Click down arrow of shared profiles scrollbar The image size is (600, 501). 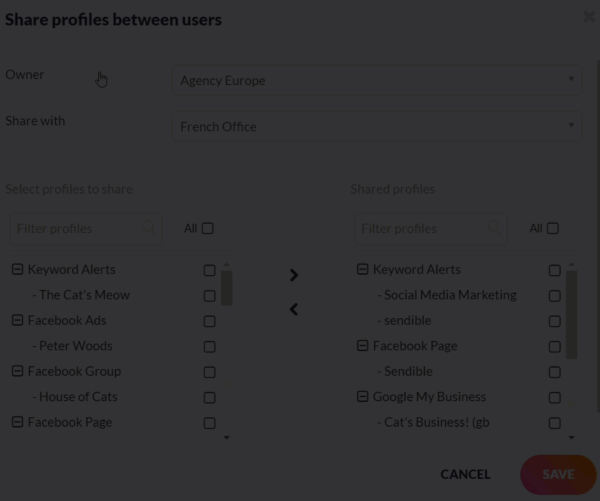tap(571, 437)
